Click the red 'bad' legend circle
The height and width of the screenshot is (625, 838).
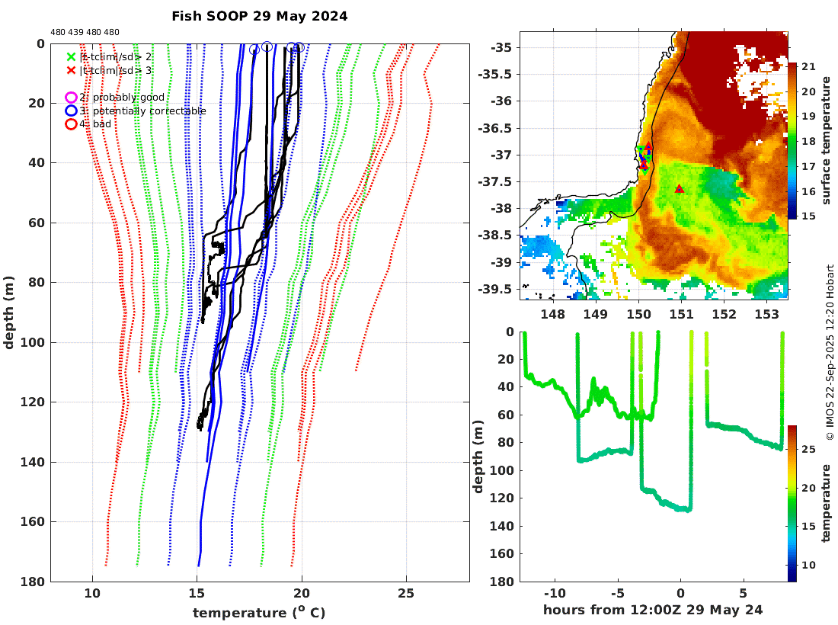[x=71, y=124]
